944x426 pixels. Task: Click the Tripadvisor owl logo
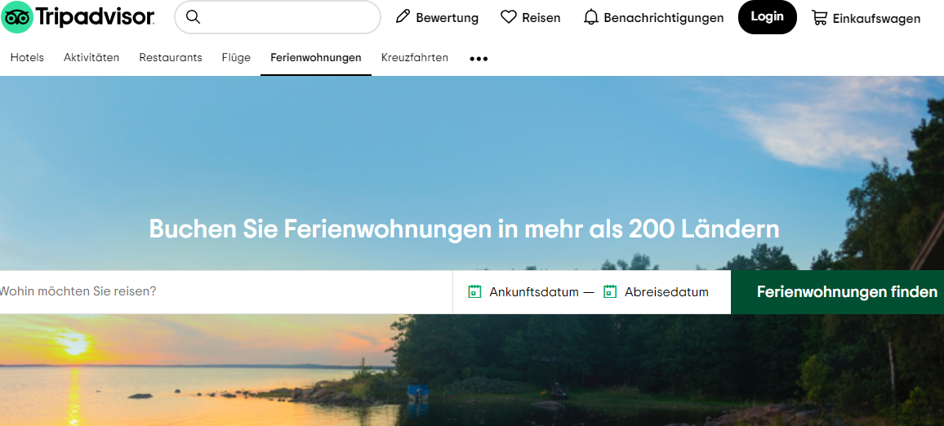[x=17, y=17]
